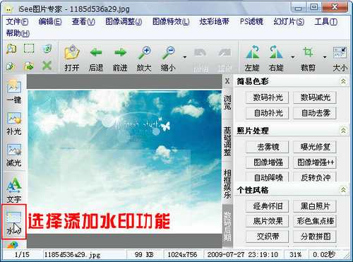Image resolution: width=353 pixels, height=262 pixels.
Task: Click the 经典怀旧 button
Action: click(268, 206)
